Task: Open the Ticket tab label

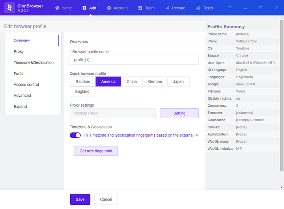Action: pos(208,8)
